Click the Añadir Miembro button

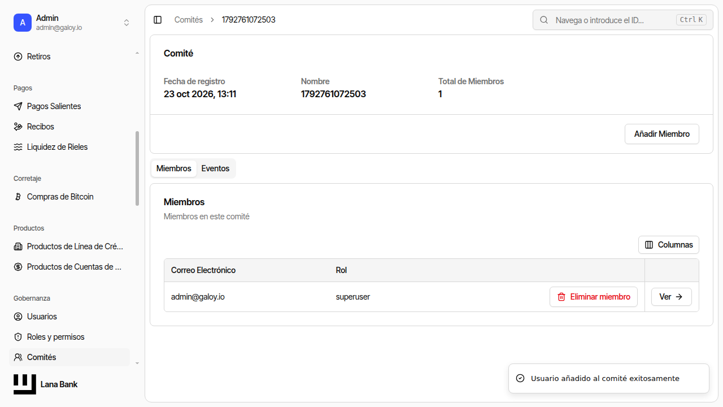click(662, 134)
